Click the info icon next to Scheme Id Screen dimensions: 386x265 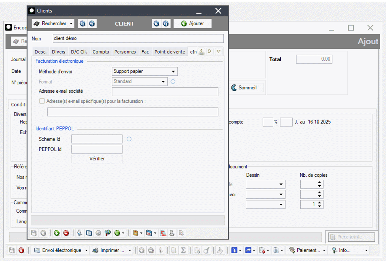click(x=129, y=139)
